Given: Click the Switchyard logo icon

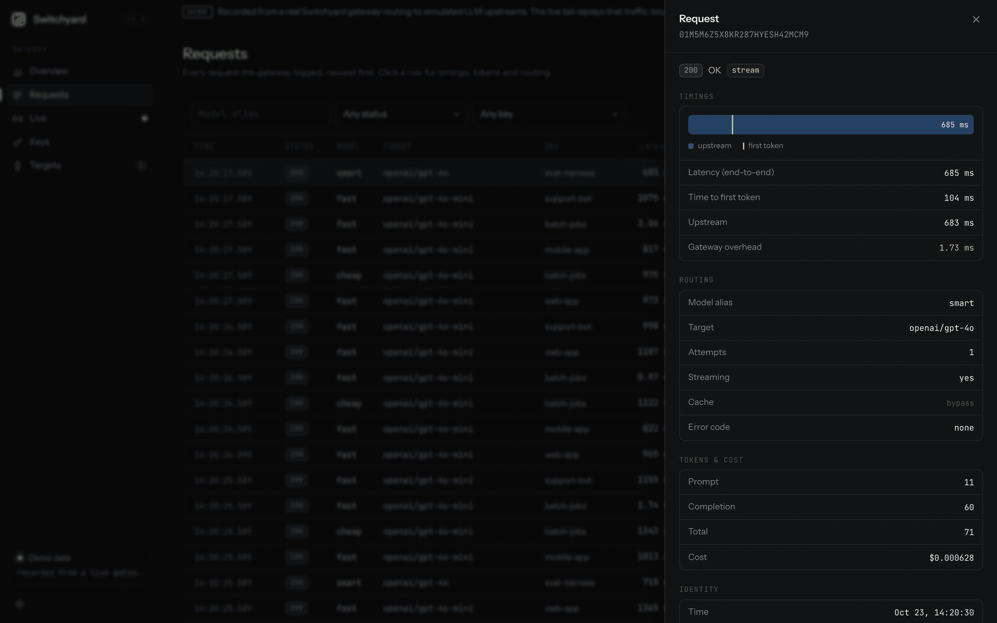Looking at the screenshot, I should [x=19, y=19].
